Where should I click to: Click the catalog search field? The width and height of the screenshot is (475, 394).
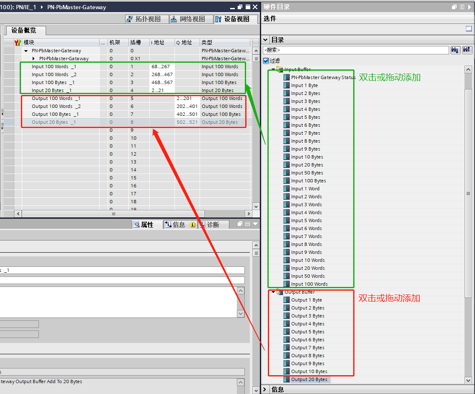pyautogui.click(x=356, y=50)
